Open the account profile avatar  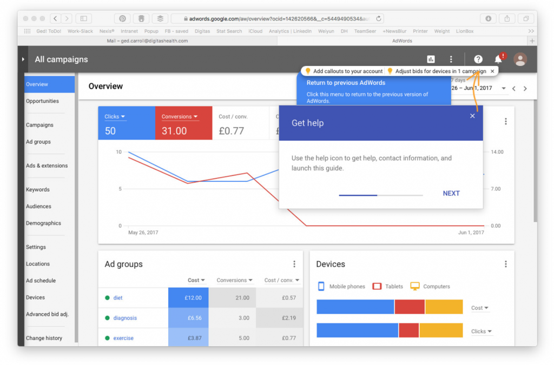(x=519, y=59)
